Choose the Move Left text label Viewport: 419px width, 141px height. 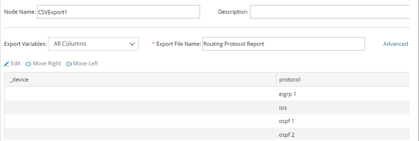point(85,64)
